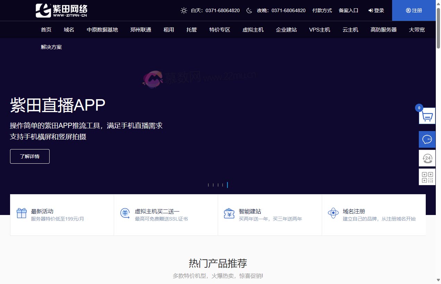
Task: Click the blue 注册 button
Action: 414,10
